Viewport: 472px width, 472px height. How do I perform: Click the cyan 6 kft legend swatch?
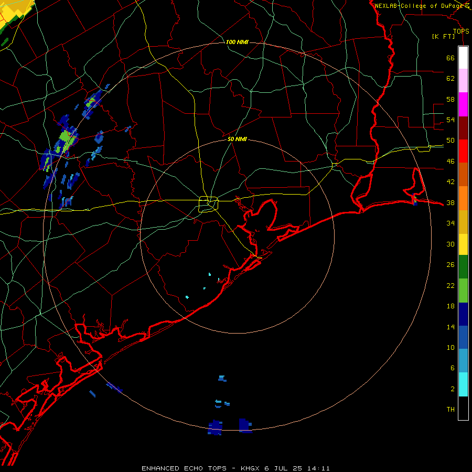pos(463,384)
